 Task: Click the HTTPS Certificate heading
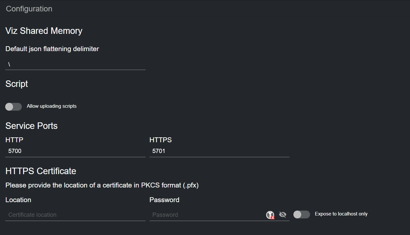point(41,171)
